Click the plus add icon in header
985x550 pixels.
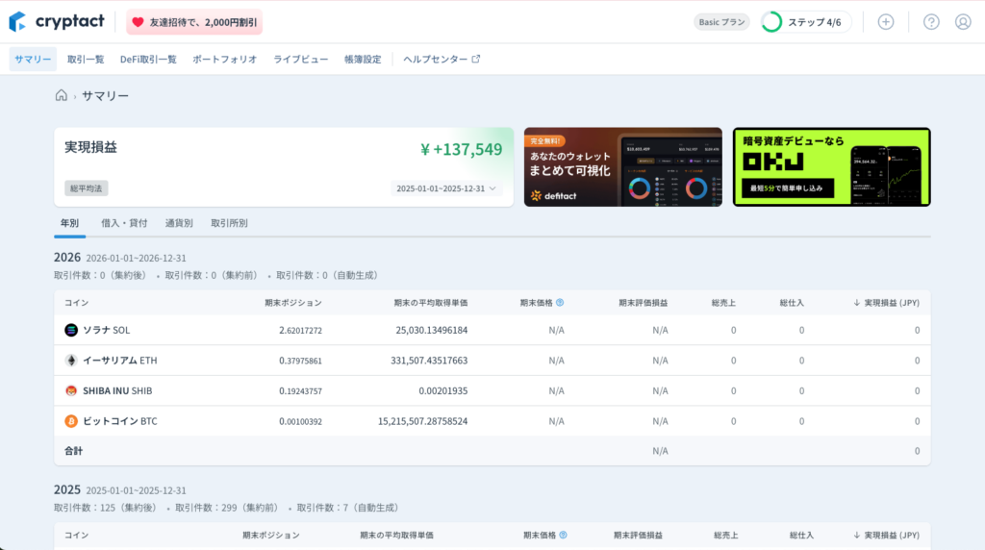point(886,22)
